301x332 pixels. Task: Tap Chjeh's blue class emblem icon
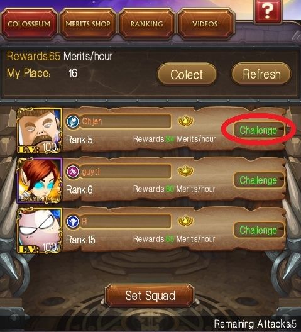tap(72, 121)
